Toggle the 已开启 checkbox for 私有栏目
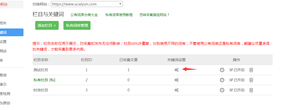The width and height of the screenshot is (293, 110). pos(231,80)
